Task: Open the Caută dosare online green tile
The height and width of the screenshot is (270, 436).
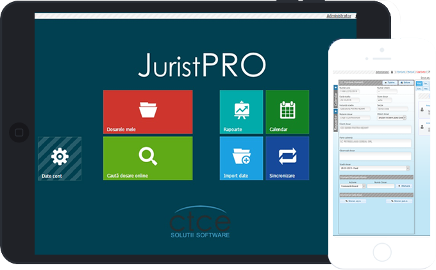Action: 147,158
